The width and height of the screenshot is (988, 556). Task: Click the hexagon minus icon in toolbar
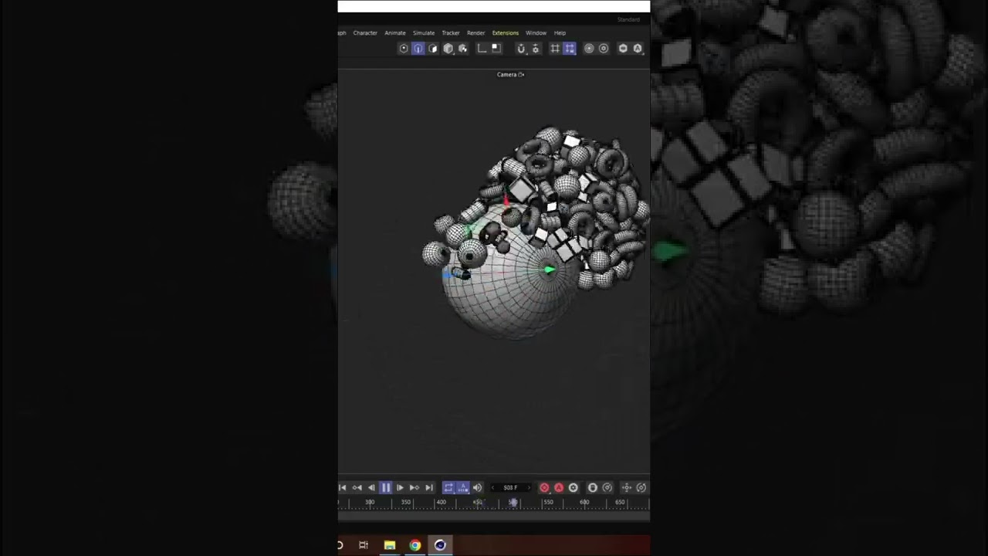pos(623,49)
